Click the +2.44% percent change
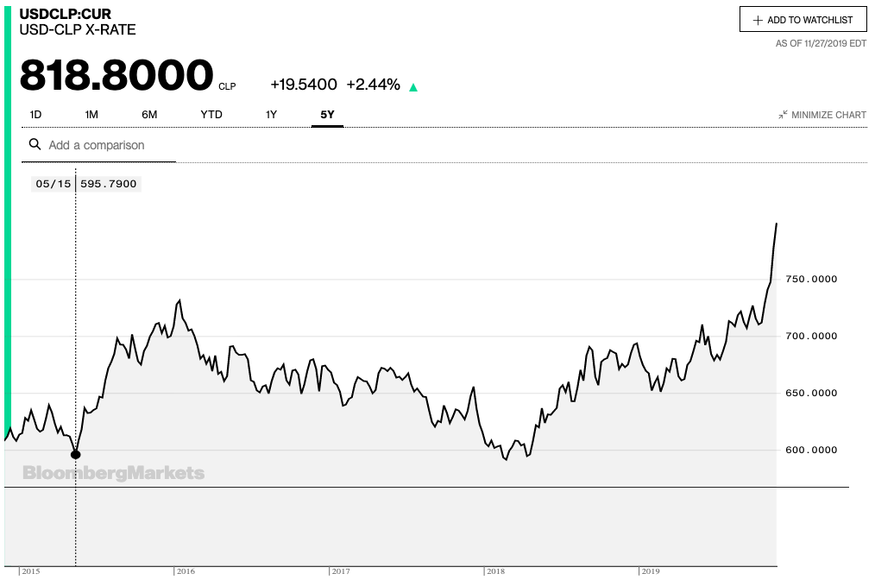Viewport: 875px width, 580px height. click(374, 85)
